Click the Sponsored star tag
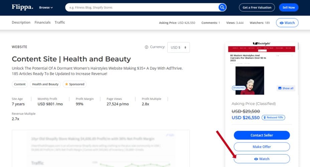This screenshot has width=310, height=167. (x=74, y=84)
